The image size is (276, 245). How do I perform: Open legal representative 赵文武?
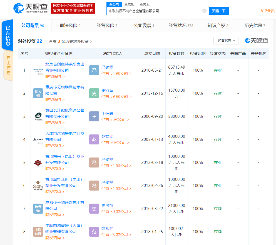(x=107, y=136)
